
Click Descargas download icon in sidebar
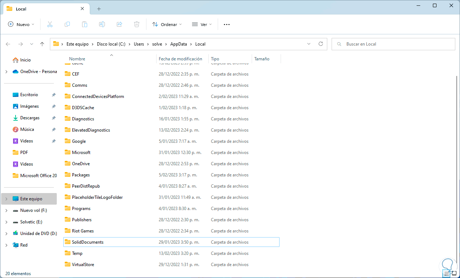(x=16, y=118)
